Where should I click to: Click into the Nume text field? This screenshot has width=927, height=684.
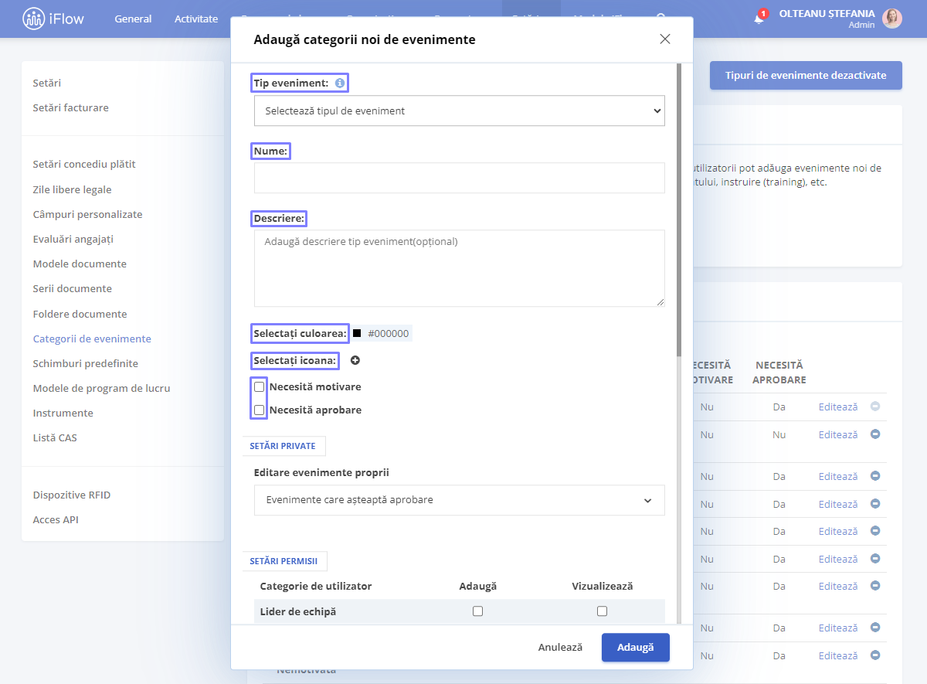click(460, 178)
